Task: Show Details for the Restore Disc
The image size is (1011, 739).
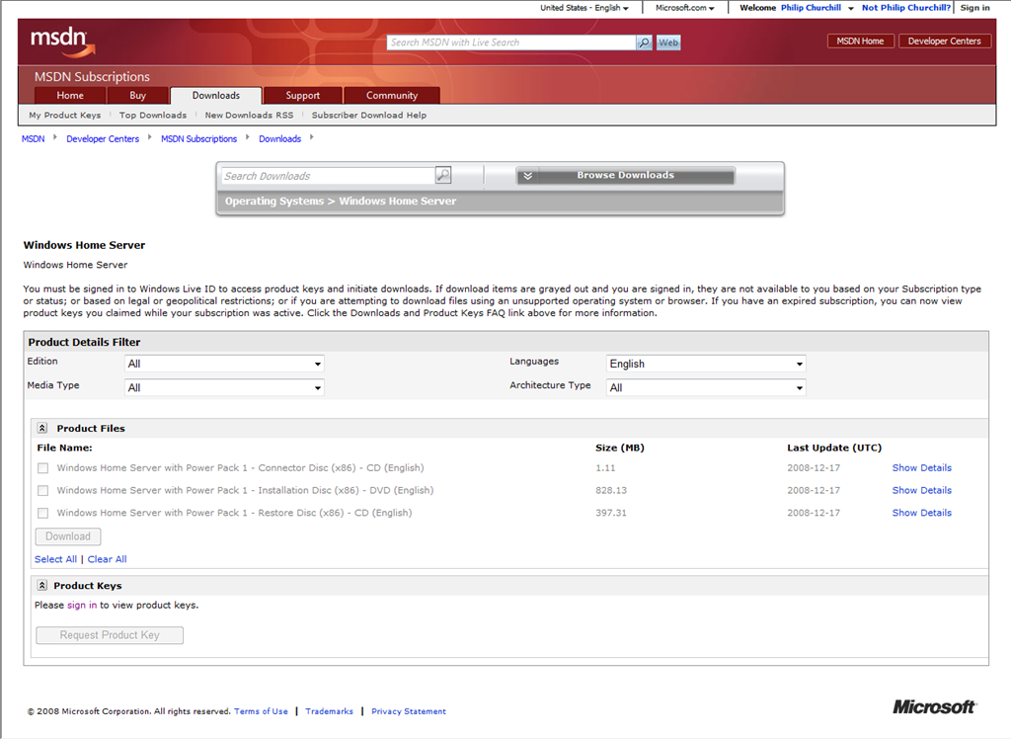Action: [x=921, y=513]
